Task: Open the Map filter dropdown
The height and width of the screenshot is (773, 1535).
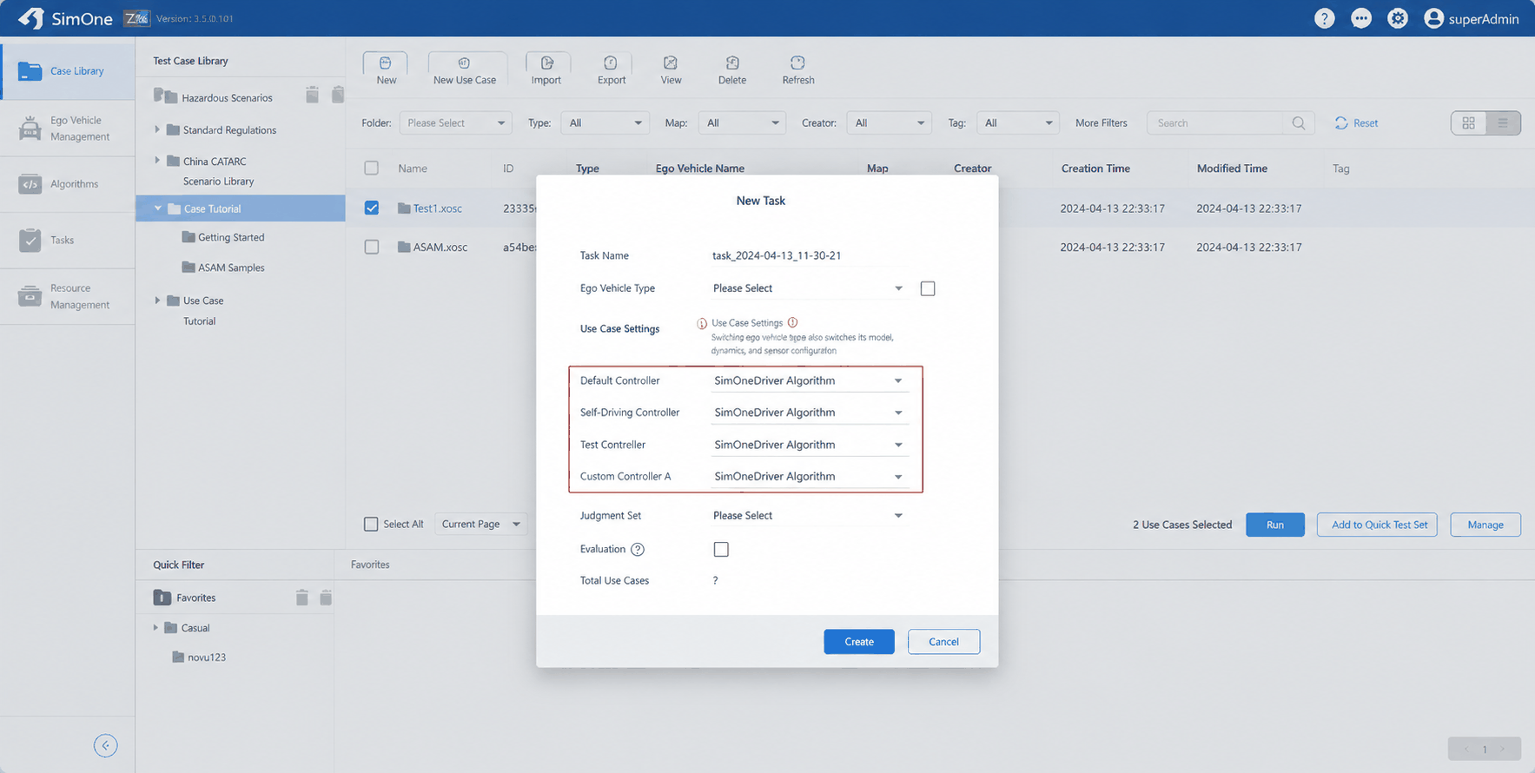Action: [x=742, y=123]
